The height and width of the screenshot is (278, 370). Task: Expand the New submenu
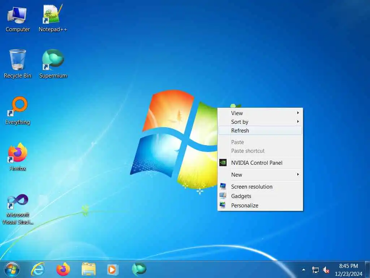pos(260,175)
